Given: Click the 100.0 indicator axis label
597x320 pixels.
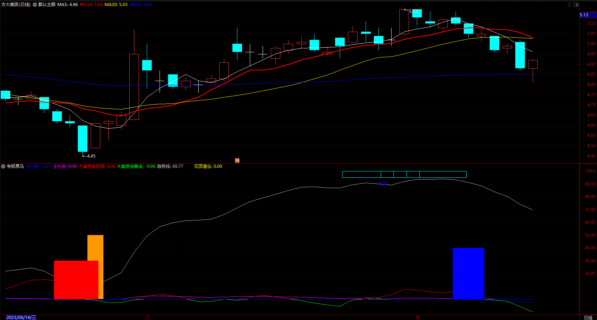Looking at the screenshot, I should tap(590, 171).
